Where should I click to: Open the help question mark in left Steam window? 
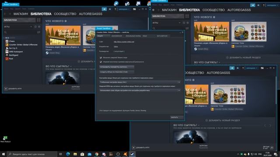115,9
